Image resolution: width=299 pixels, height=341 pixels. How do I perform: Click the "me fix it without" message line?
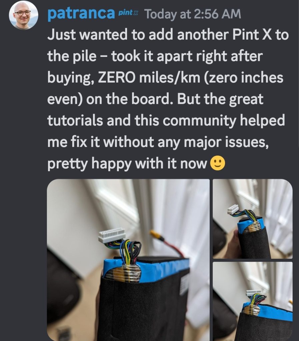158,143
